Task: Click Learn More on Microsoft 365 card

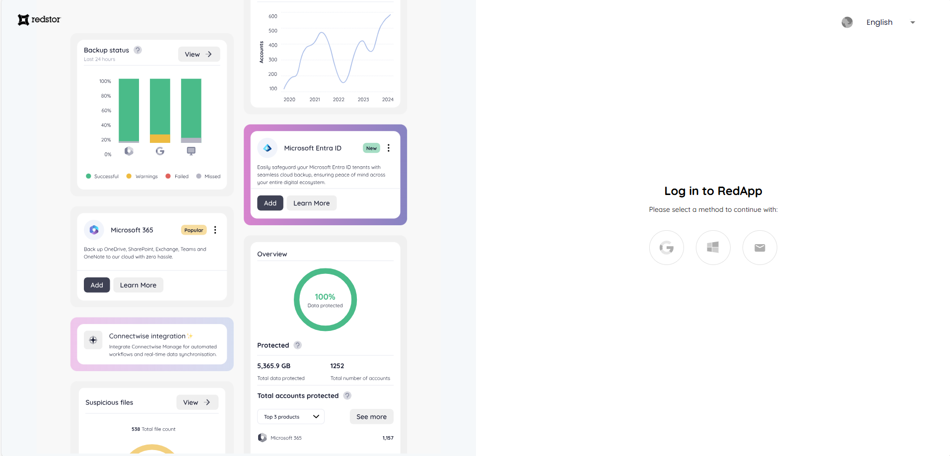Action: (138, 285)
